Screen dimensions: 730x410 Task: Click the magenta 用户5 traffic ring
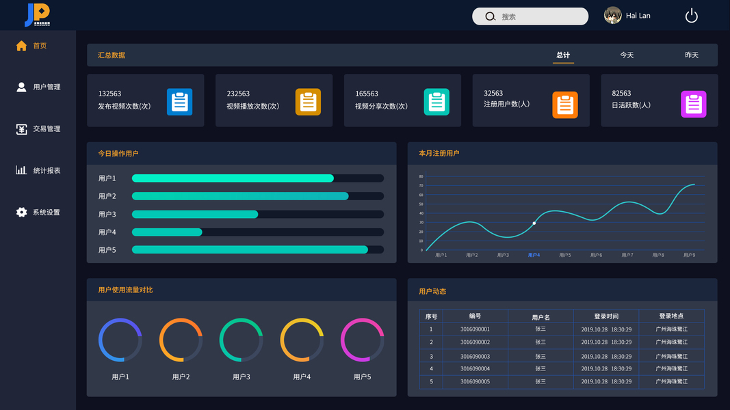[x=362, y=340]
